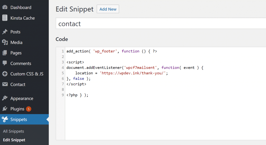Image resolution: width=266 pixels, height=145 pixels.
Task: Click the Snippets scissors icon
Action: [x=5, y=120]
